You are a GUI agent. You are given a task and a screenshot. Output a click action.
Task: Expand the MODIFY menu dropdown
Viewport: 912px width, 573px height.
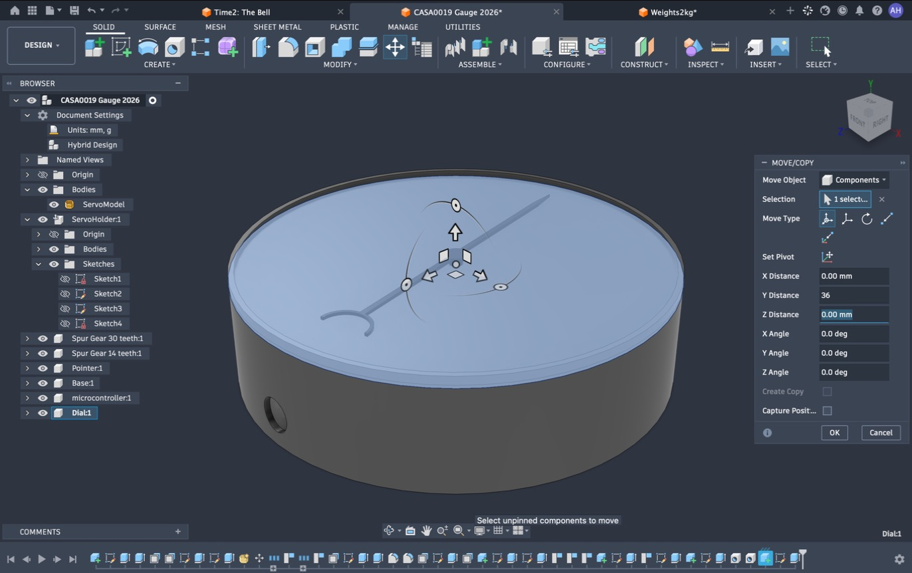tap(340, 64)
